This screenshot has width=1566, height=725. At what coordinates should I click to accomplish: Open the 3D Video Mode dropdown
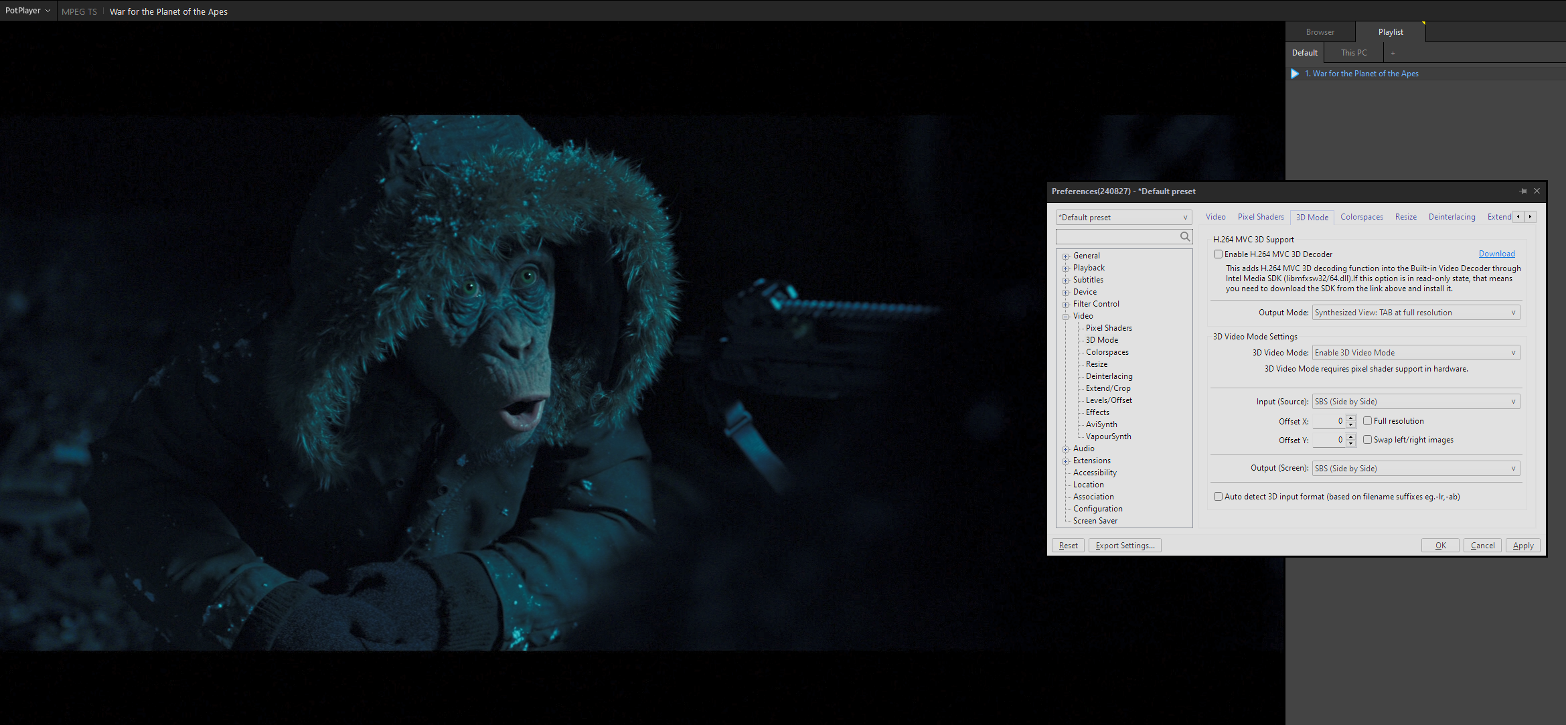tap(1415, 353)
